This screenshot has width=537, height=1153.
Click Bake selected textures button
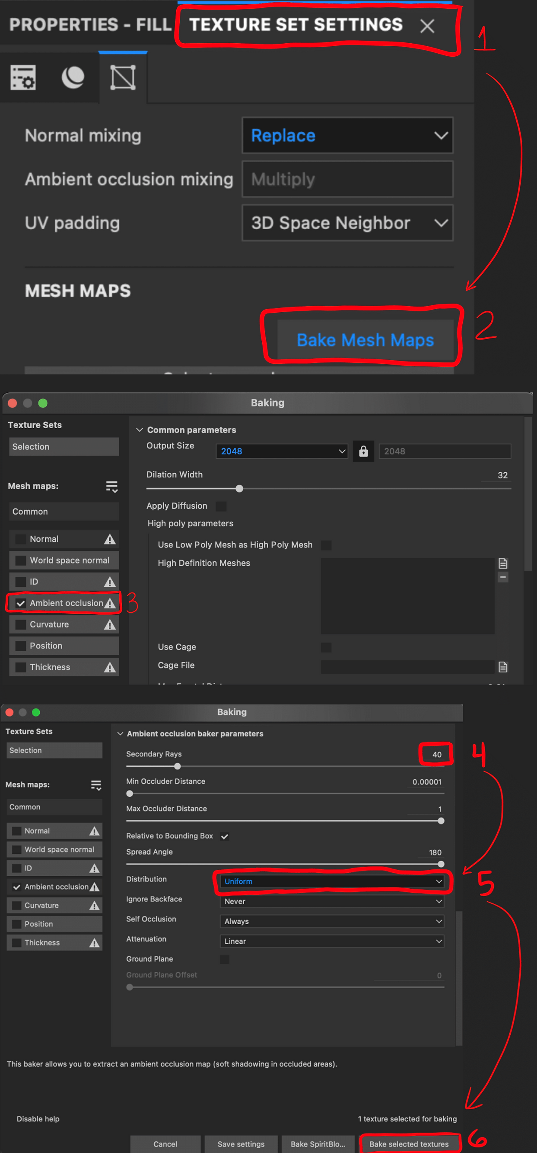coord(409,1144)
